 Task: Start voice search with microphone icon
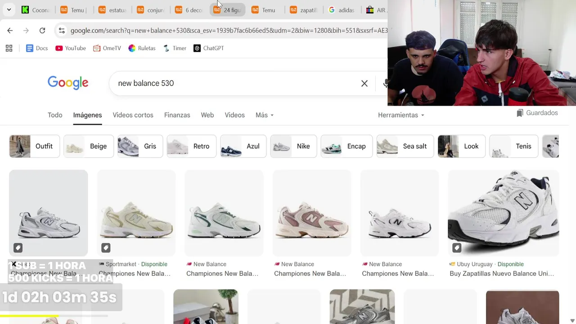[385, 83]
